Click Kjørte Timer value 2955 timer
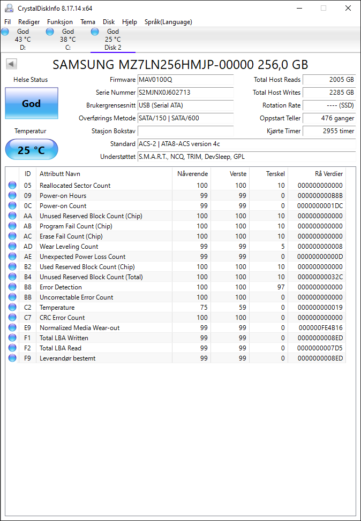The height and width of the screenshot is (521, 361). [329, 131]
